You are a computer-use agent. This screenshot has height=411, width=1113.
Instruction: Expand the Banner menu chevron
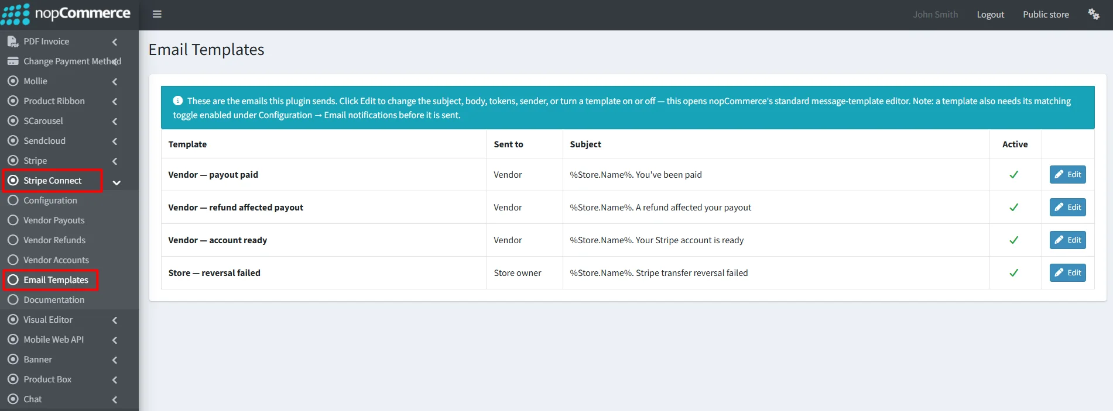click(x=115, y=360)
